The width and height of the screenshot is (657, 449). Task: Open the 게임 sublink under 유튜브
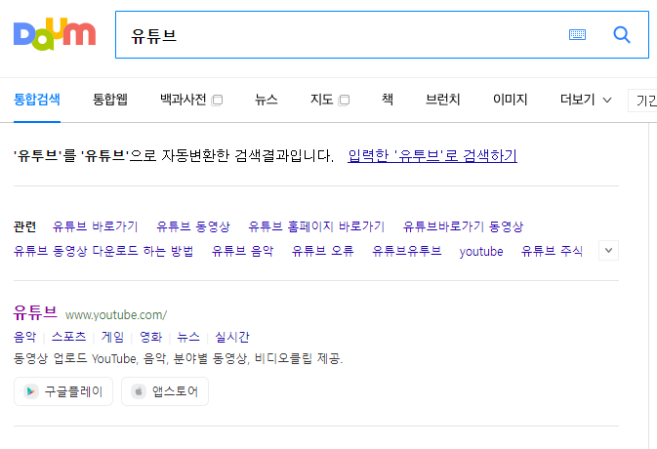[112, 337]
